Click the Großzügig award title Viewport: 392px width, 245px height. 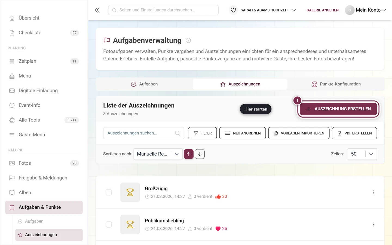(156, 189)
